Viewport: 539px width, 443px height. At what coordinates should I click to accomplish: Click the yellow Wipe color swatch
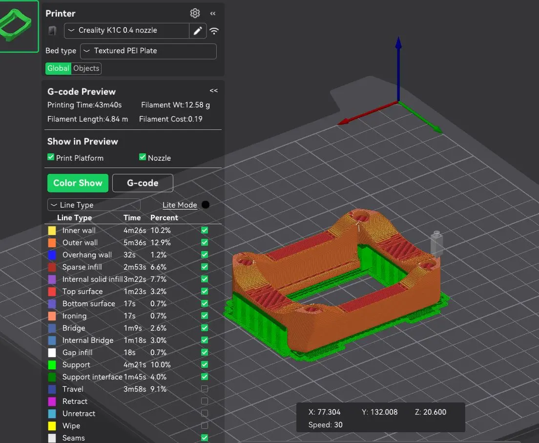[52, 426]
